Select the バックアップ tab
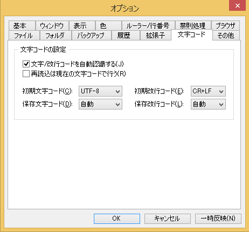The width and height of the screenshot is (249, 232). [92, 35]
